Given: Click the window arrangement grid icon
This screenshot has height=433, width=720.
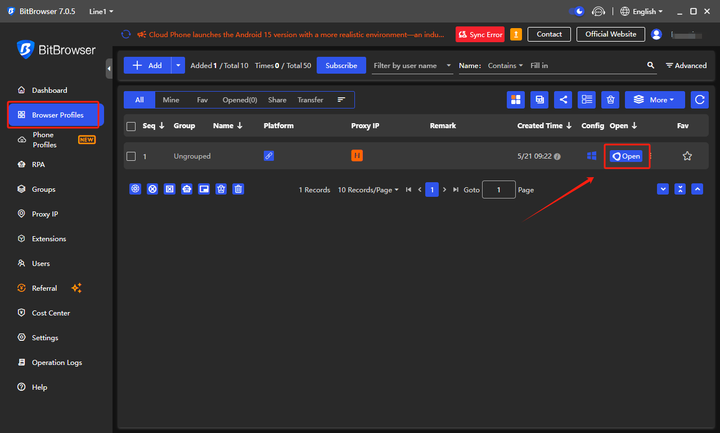Looking at the screenshot, I should 516,100.
